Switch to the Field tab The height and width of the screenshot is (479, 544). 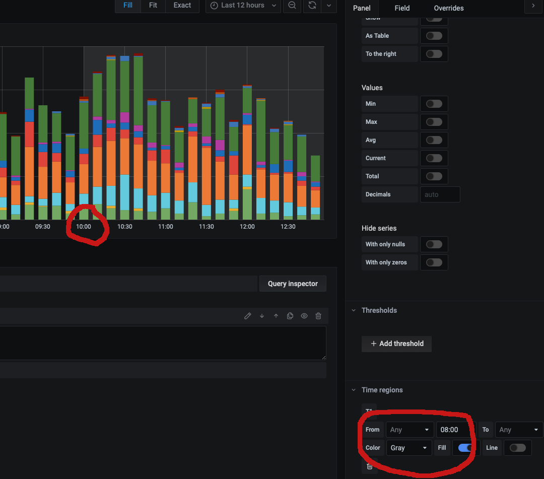[x=401, y=8]
